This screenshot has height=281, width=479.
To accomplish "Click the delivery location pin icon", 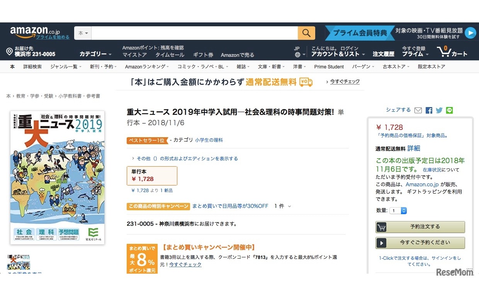I will (x=10, y=52).
